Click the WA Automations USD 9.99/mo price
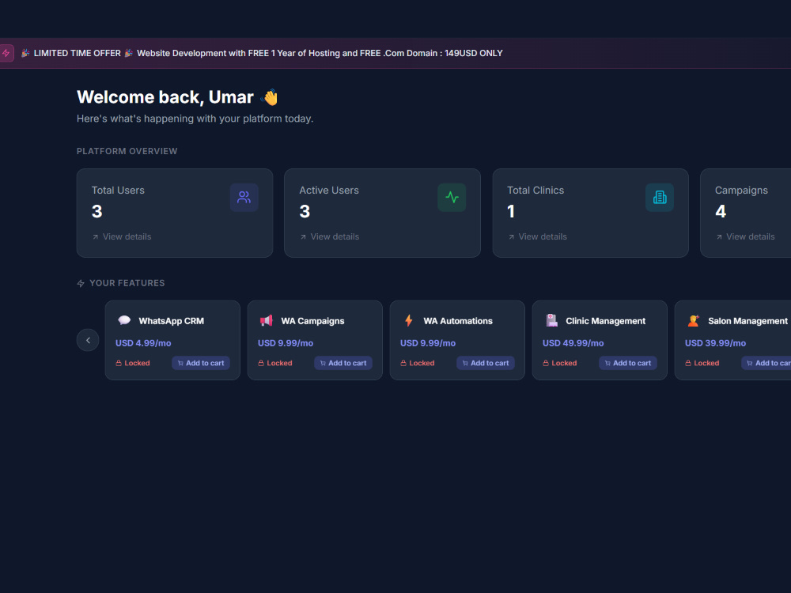 [428, 343]
